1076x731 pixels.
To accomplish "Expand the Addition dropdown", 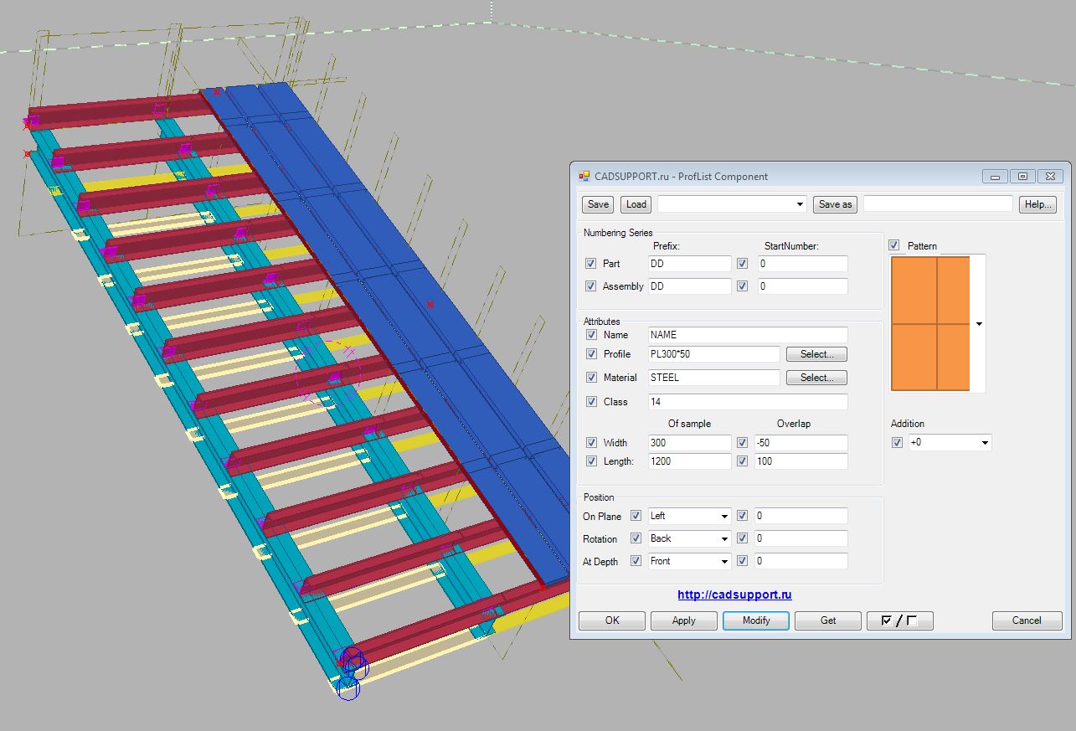I will click(x=984, y=443).
